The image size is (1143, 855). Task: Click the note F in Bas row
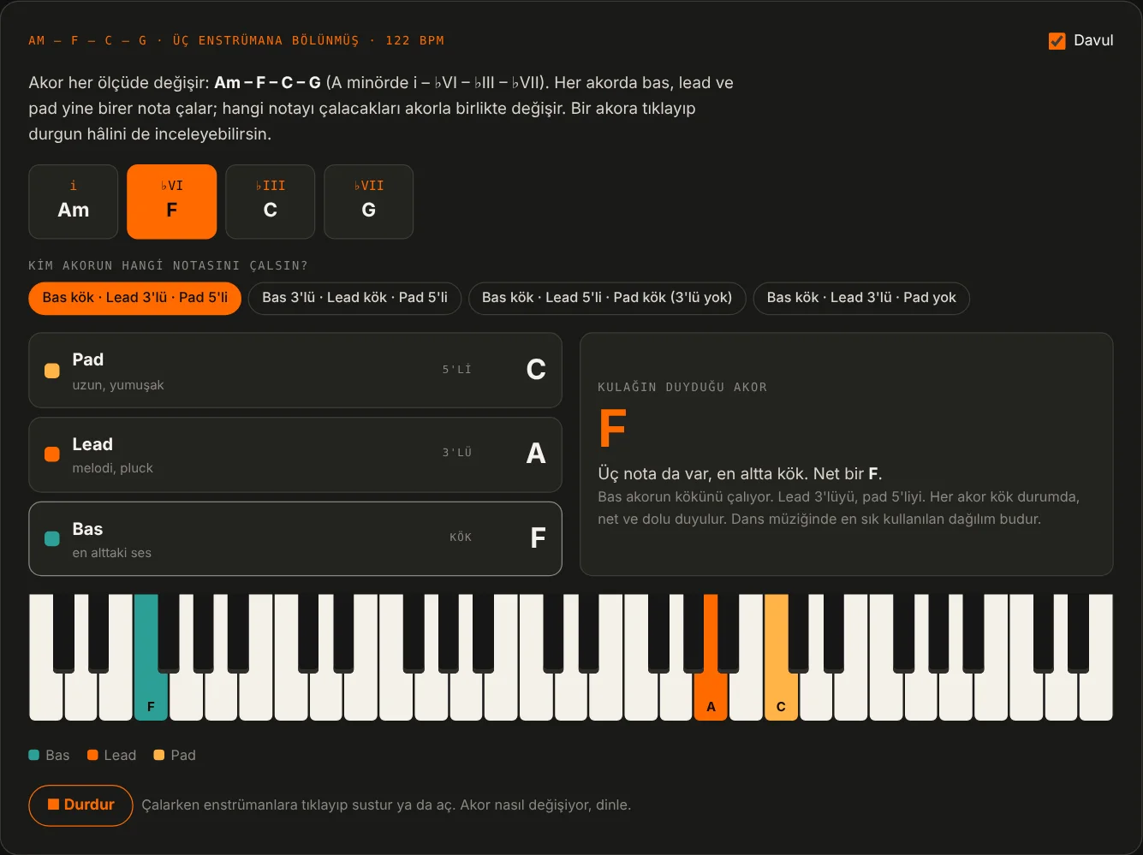538,537
